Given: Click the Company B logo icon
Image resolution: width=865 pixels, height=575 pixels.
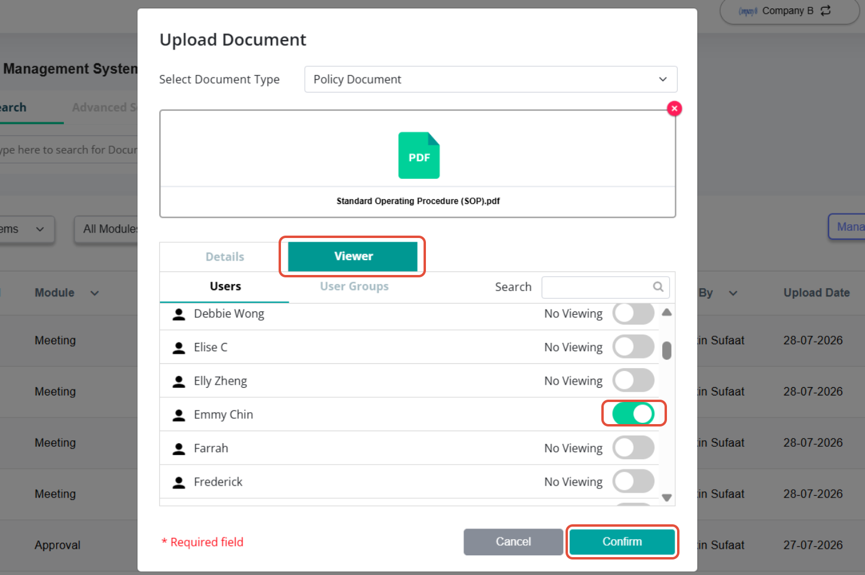Looking at the screenshot, I should click(747, 11).
